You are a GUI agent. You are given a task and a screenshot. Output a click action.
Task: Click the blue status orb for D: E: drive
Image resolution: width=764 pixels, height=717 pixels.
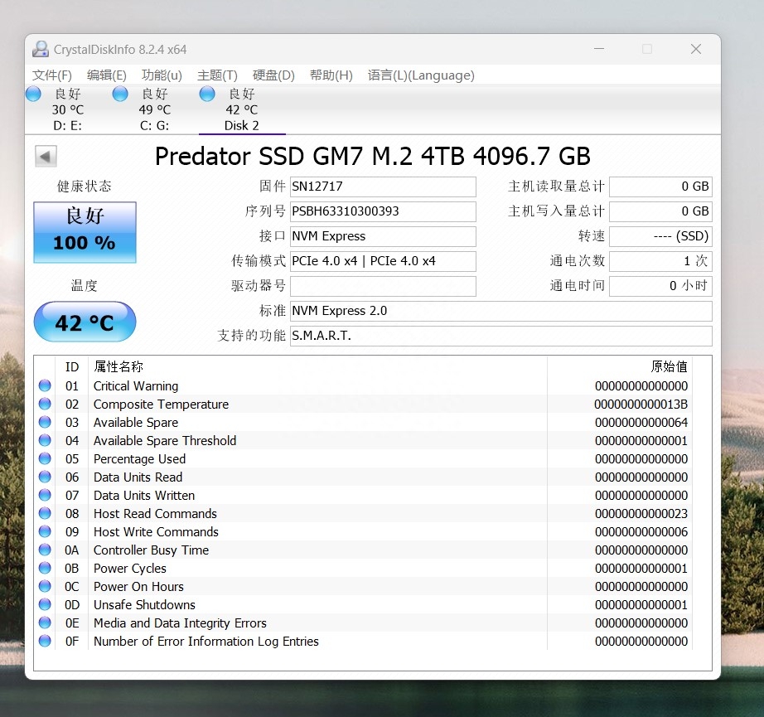pyautogui.click(x=34, y=94)
